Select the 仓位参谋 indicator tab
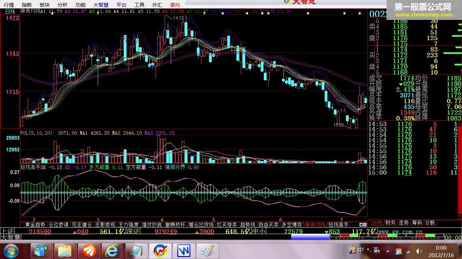Screen dimensions: 462x259 click(x=59, y=225)
